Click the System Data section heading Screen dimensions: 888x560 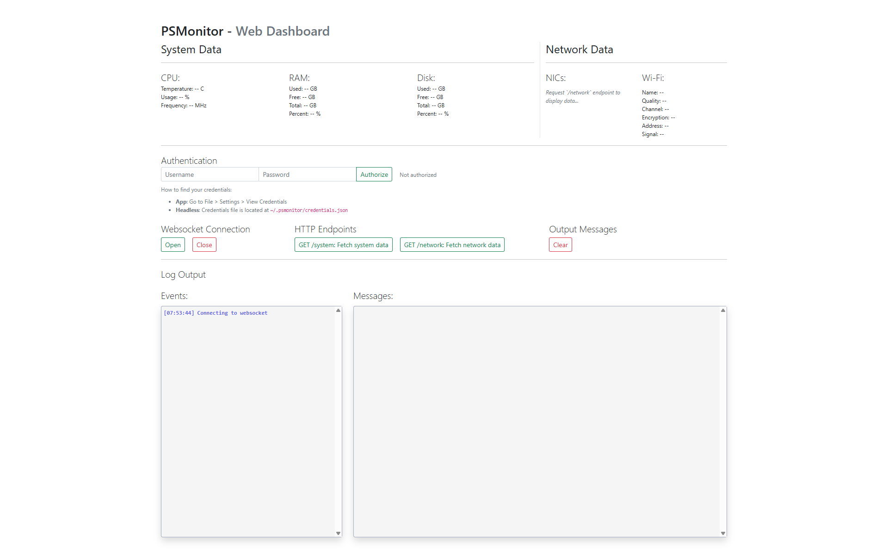[191, 50]
